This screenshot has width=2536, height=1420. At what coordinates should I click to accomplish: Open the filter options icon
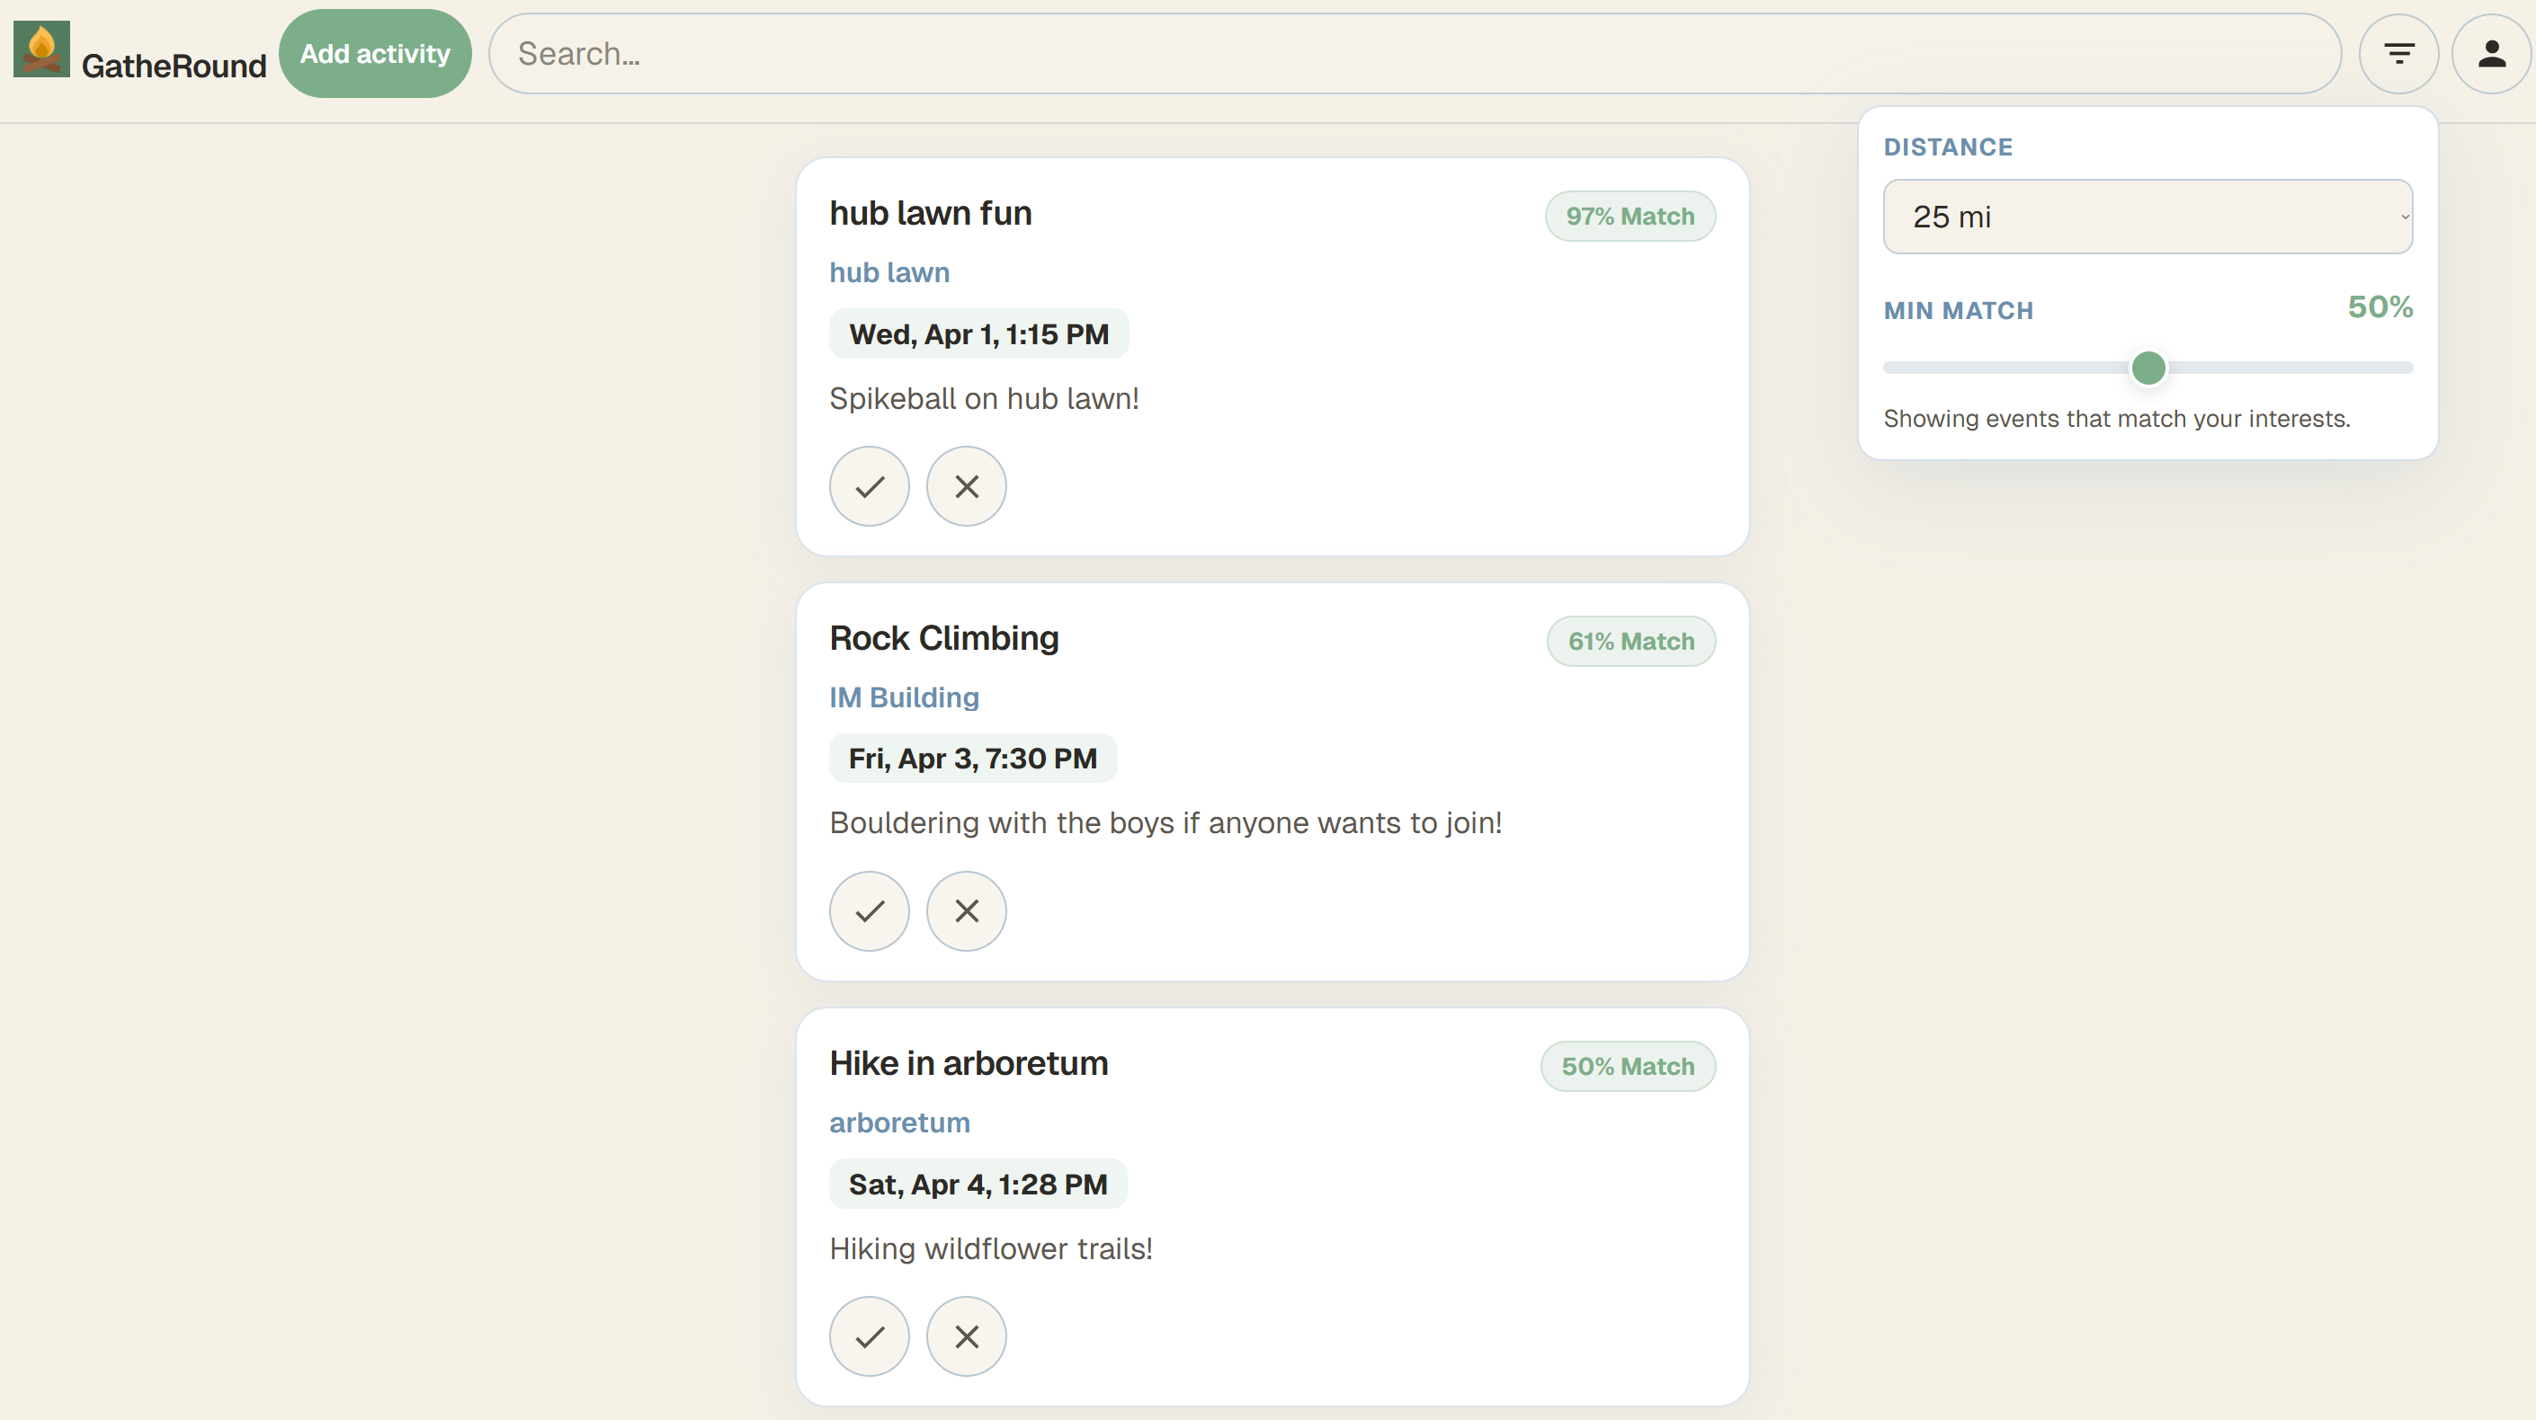(2398, 54)
